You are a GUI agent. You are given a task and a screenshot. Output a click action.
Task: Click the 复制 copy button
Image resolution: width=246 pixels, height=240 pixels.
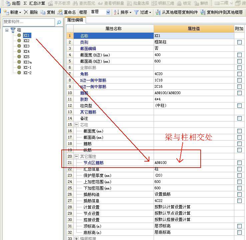pyautogui.click(x=48, y=12)
